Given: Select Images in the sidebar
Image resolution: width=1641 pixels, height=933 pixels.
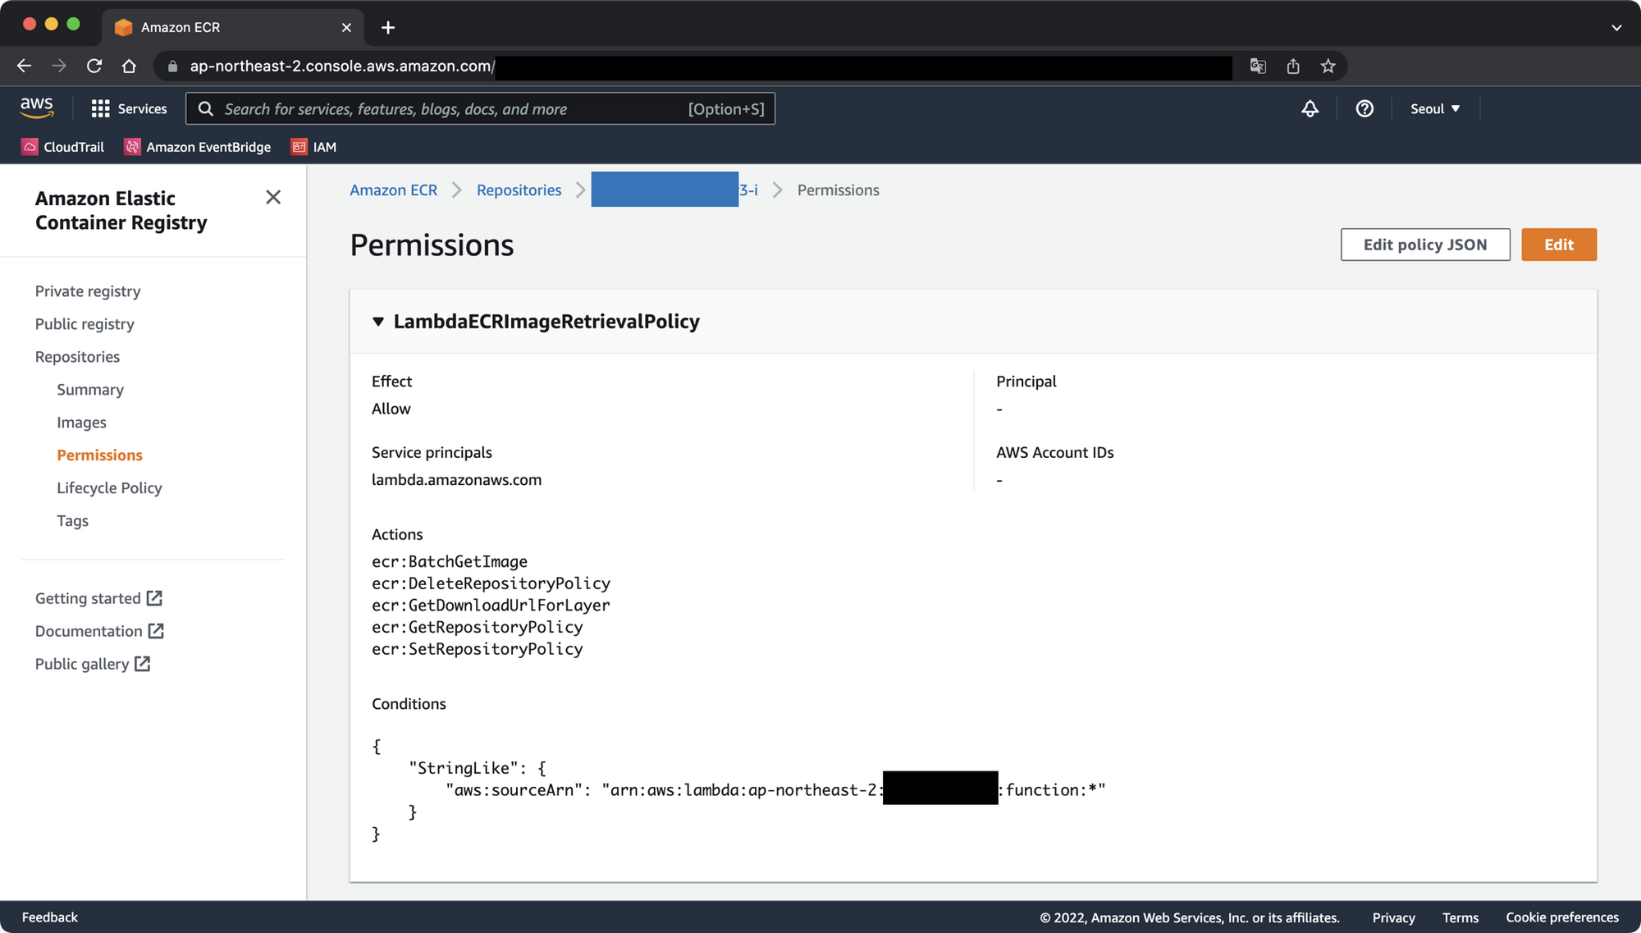Looking at the screenshot, I should (81, 422).
